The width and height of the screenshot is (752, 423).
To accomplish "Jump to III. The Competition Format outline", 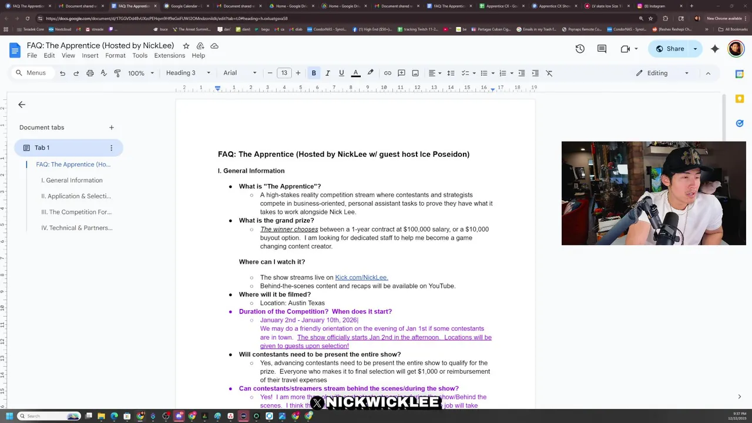I will [x=76, y=212].
